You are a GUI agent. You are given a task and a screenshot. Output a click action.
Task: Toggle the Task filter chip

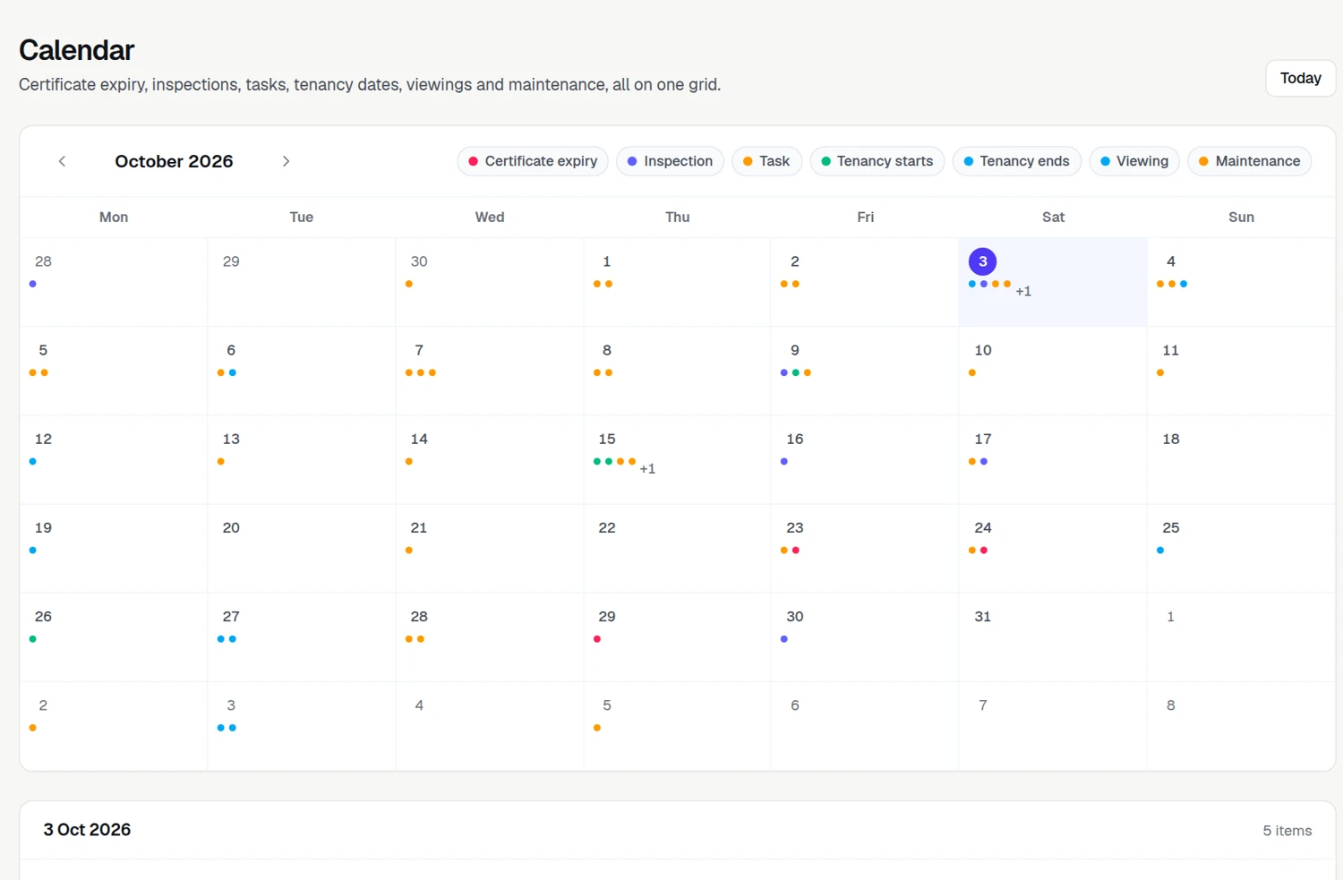tap(766, 161)
